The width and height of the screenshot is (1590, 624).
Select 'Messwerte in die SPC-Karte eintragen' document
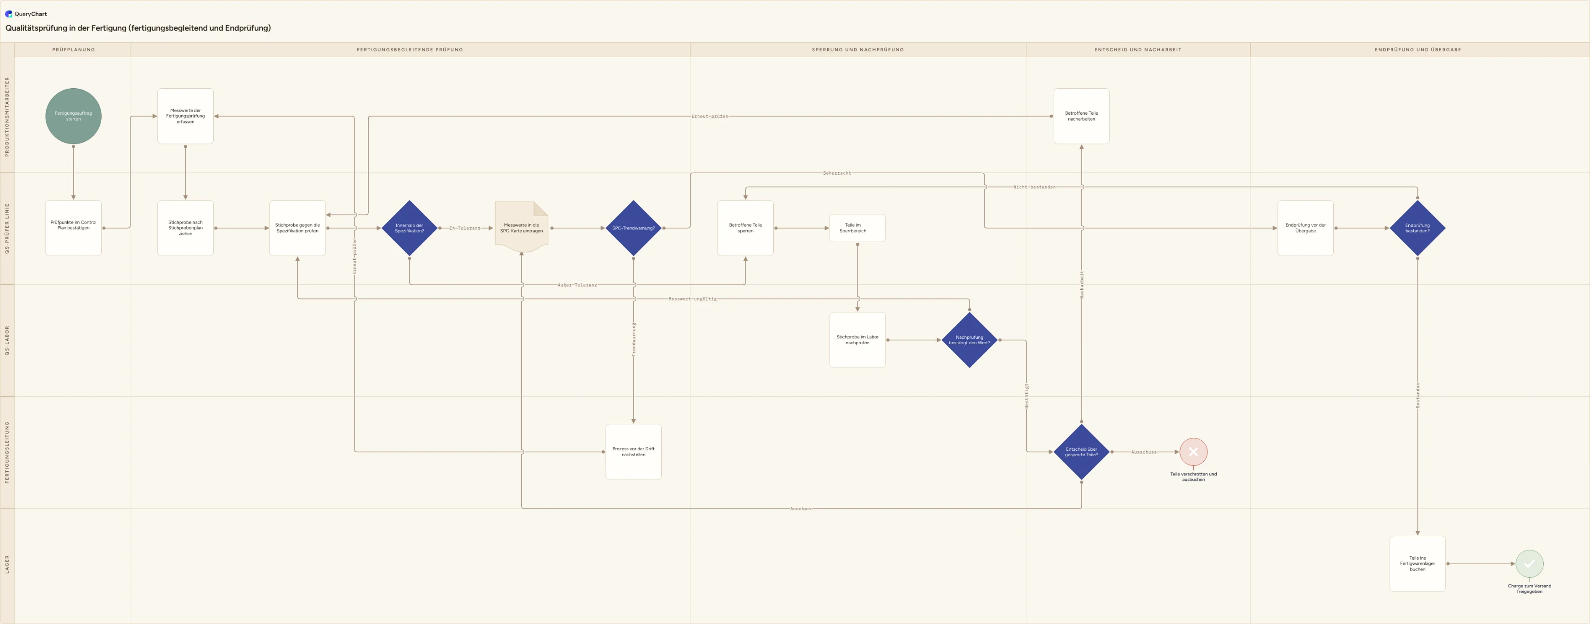coord(522,228)
